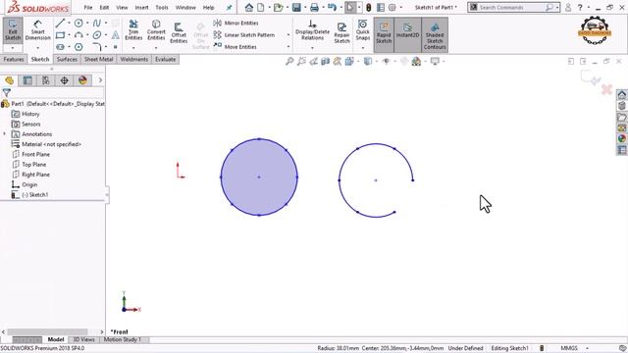Screen dimensions: 628x353
Task: Click Zoom to Fit in view toolbar
Action: (x=289, y=61)
